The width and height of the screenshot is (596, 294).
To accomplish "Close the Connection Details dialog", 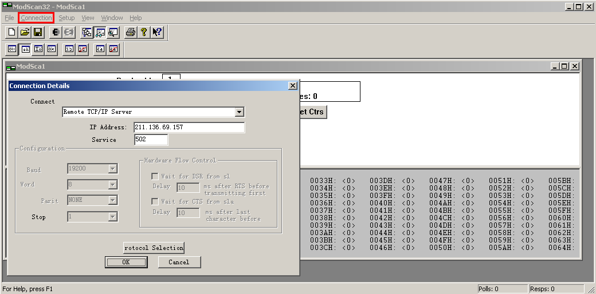I will click(x=293, y=86).
